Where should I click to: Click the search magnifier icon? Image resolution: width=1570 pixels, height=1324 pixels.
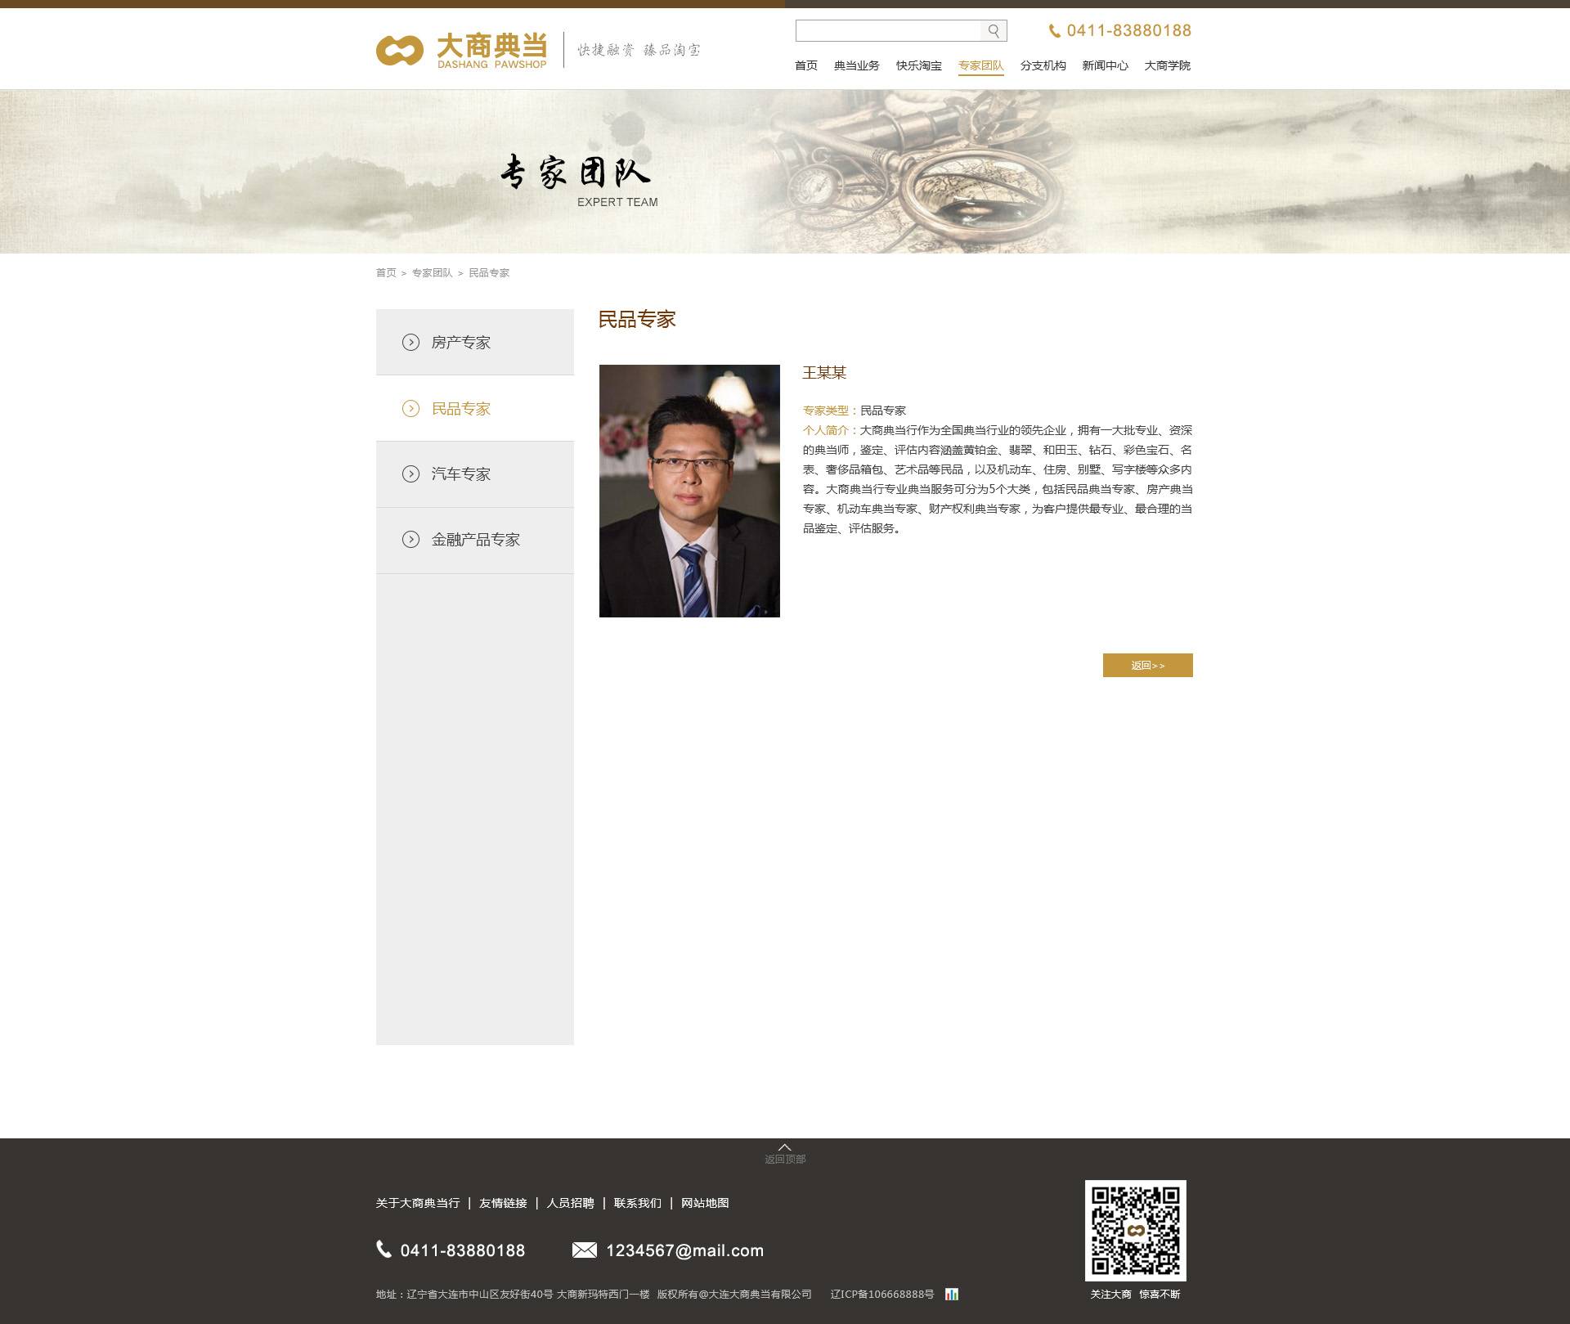pos(994,31)
